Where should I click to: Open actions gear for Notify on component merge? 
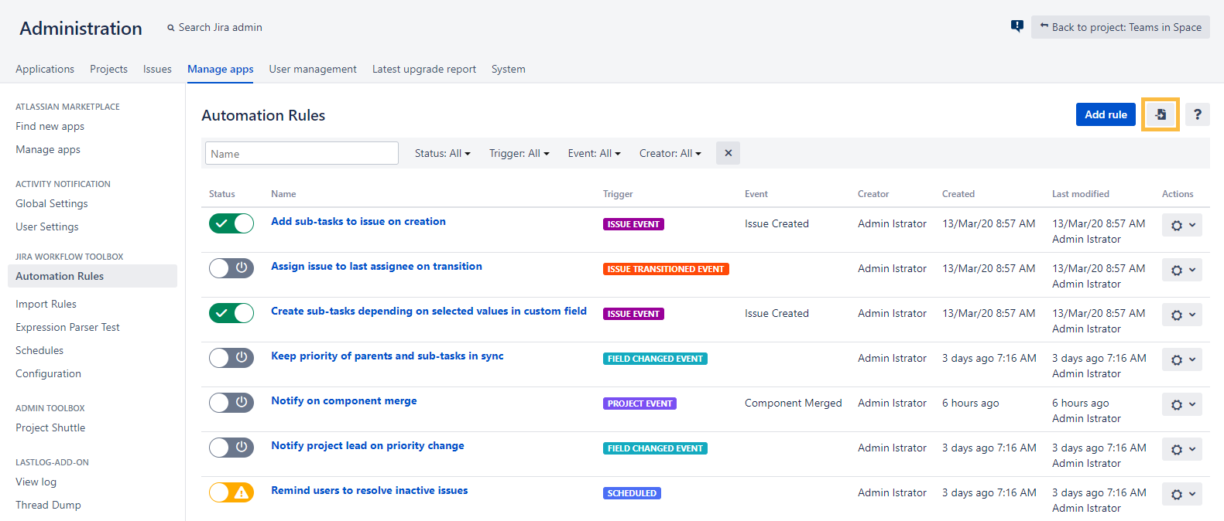click(x=1181, y=405)
